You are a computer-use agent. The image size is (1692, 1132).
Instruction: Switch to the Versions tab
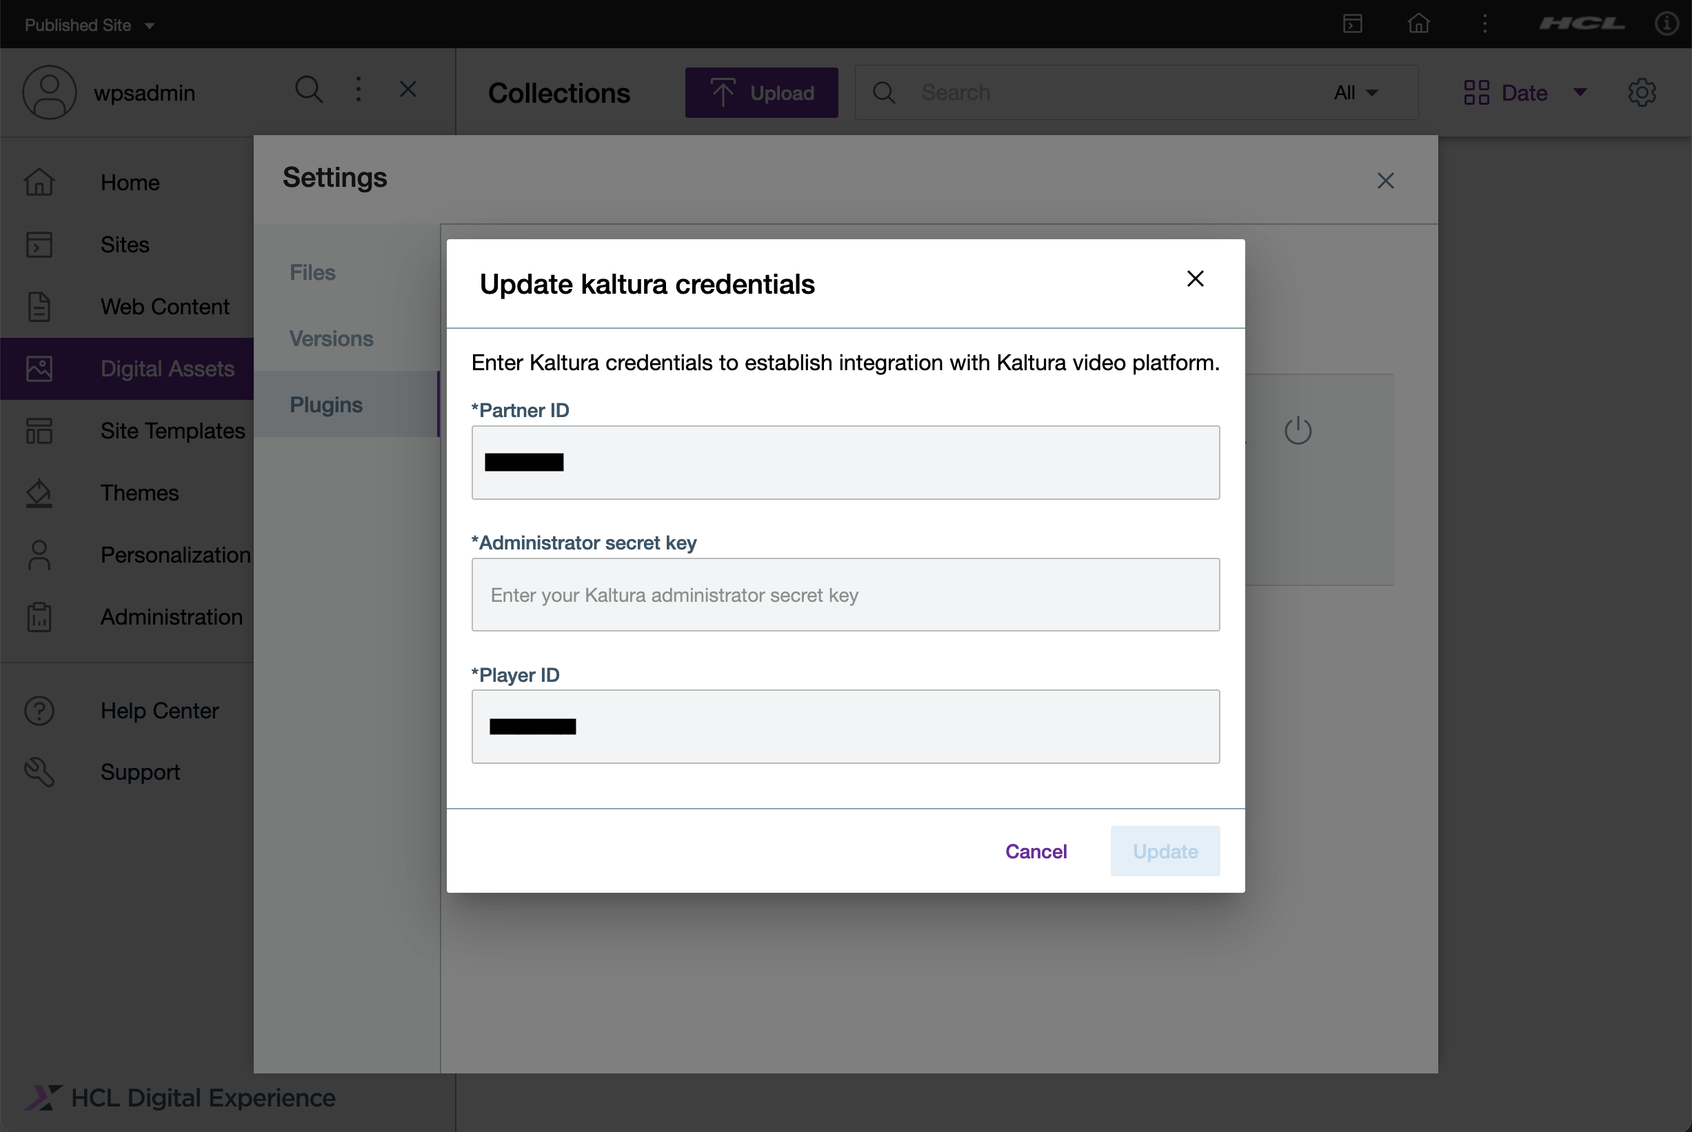tap(332, 338)
